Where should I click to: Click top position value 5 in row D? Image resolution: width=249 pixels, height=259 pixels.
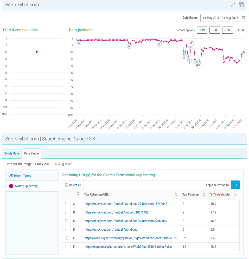(183, 230)
